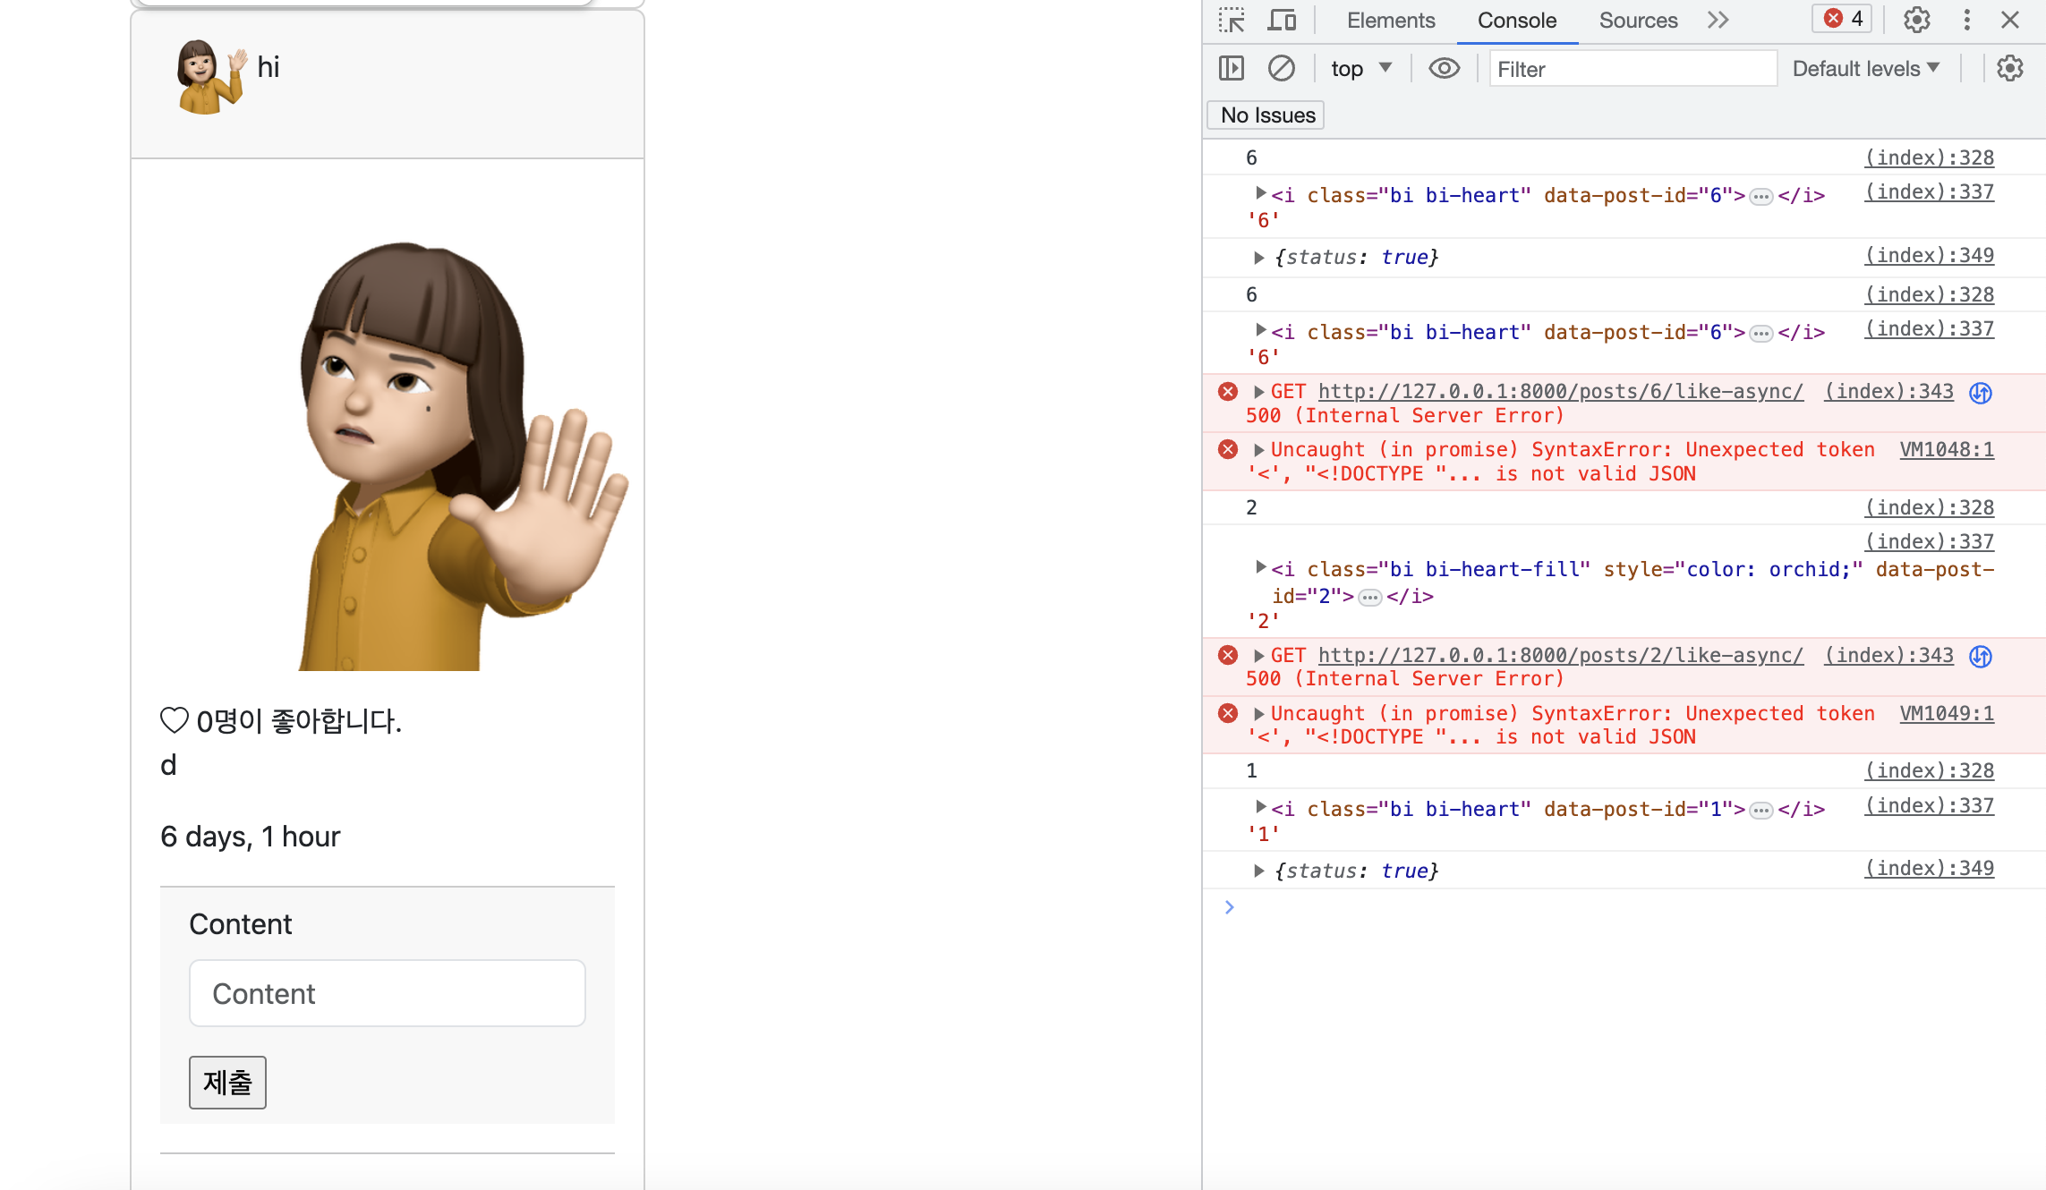Viewport: 2046px width, 1190px height.
Task: Open console settings gear beside Default levels
Action: pos(2009,68)
